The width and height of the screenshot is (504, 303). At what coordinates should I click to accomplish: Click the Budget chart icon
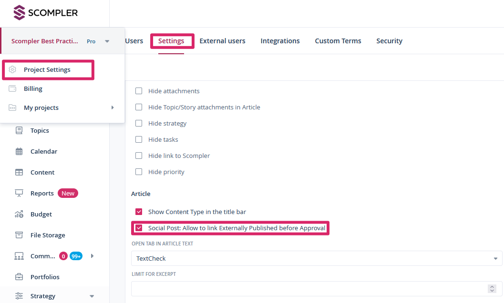19,214
